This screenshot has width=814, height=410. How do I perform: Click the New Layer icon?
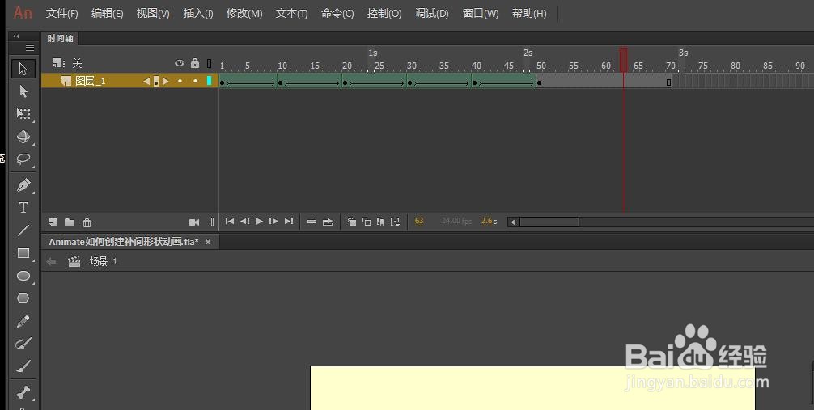[53, 222]
